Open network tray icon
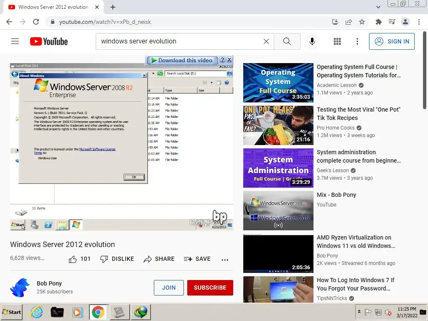The image size is (428, 321). pos(378,312)
